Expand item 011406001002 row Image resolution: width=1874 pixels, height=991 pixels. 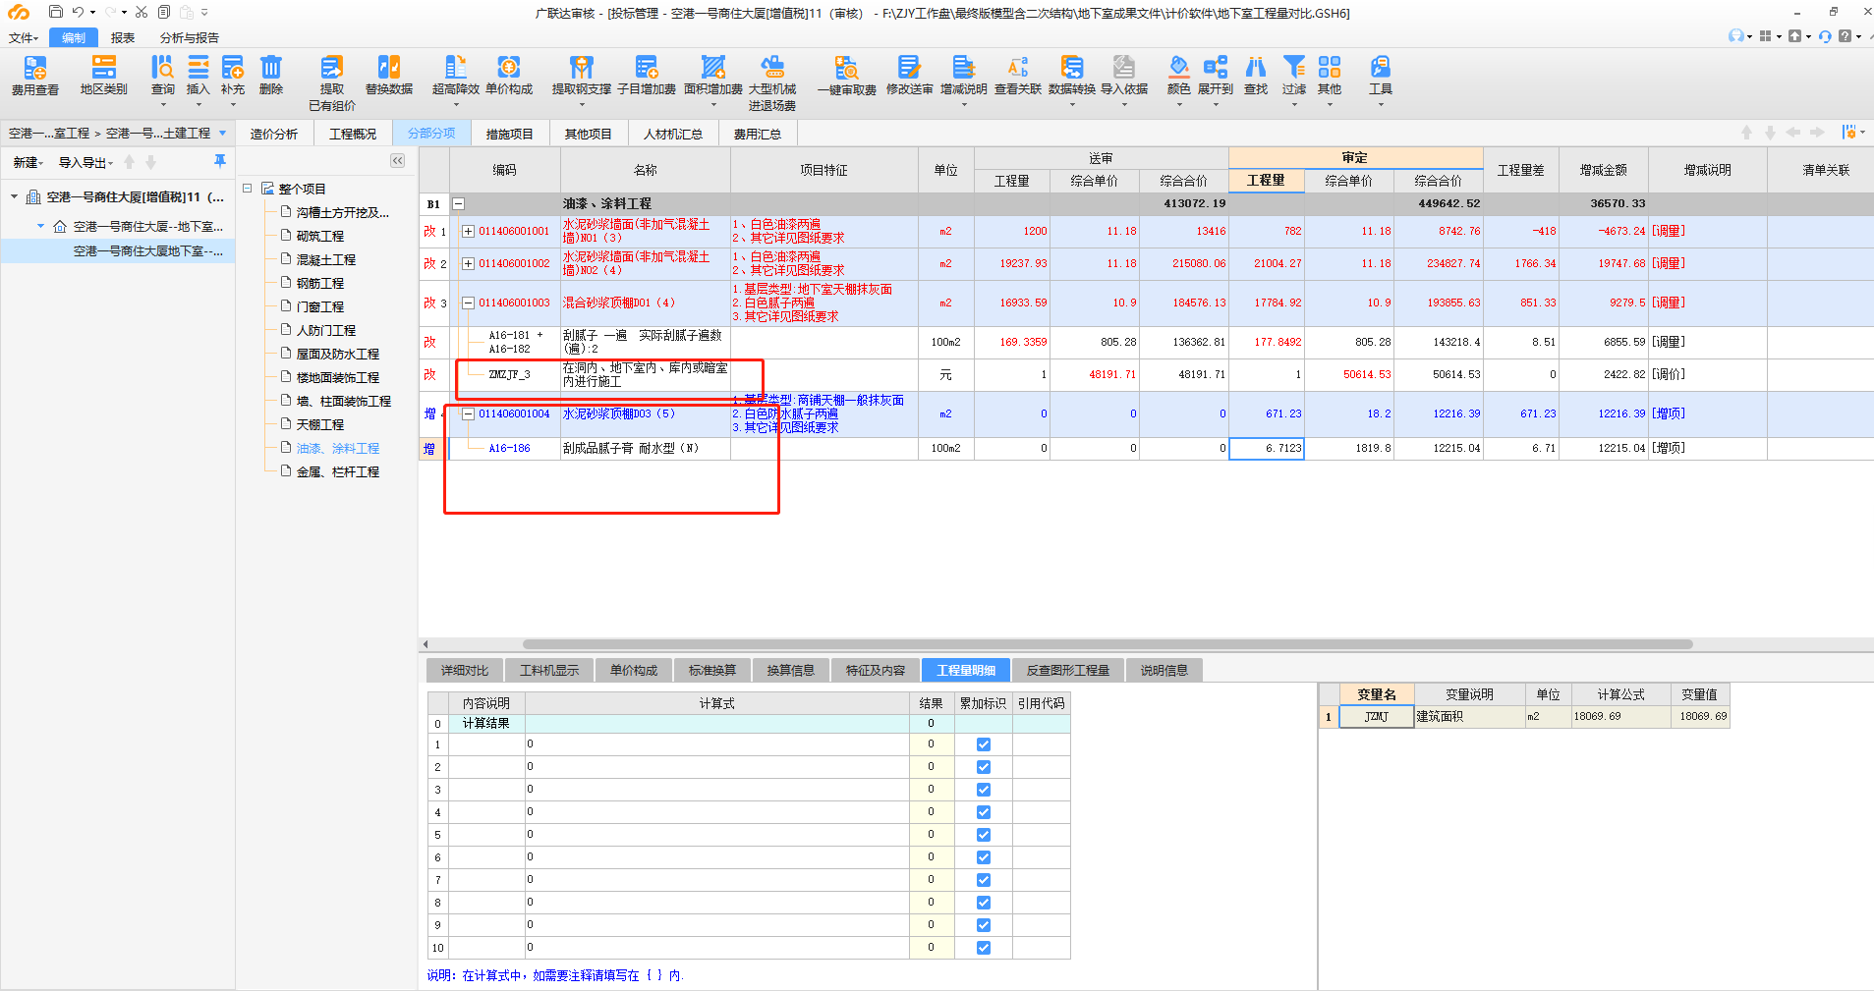[469, 264]
